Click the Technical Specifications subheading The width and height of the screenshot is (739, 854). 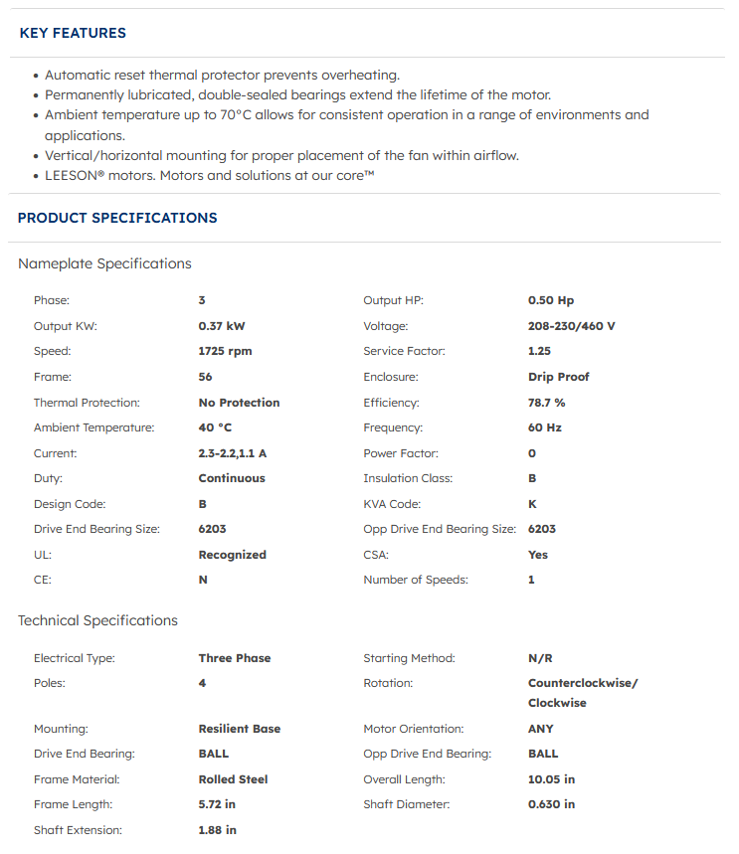click(x=97, y=620)
